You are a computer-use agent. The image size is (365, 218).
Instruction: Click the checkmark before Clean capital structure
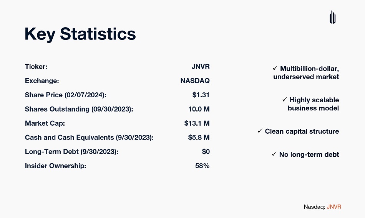click(x=260, y=131)
